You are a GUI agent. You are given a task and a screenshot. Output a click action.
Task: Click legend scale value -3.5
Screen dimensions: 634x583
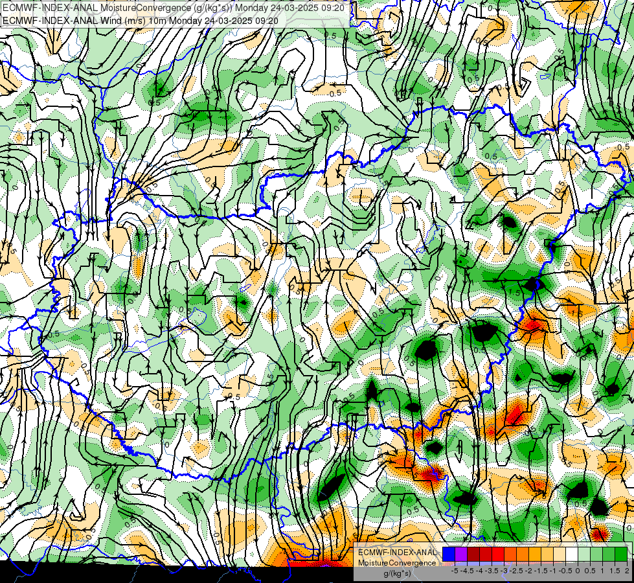point(492,571)
